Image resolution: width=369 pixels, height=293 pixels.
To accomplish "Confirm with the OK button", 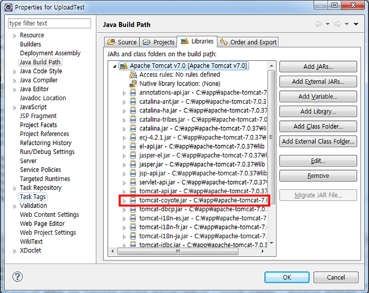I will point(287,277).
